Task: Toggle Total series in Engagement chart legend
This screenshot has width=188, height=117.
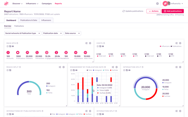Action: click(x=89, y=70)
